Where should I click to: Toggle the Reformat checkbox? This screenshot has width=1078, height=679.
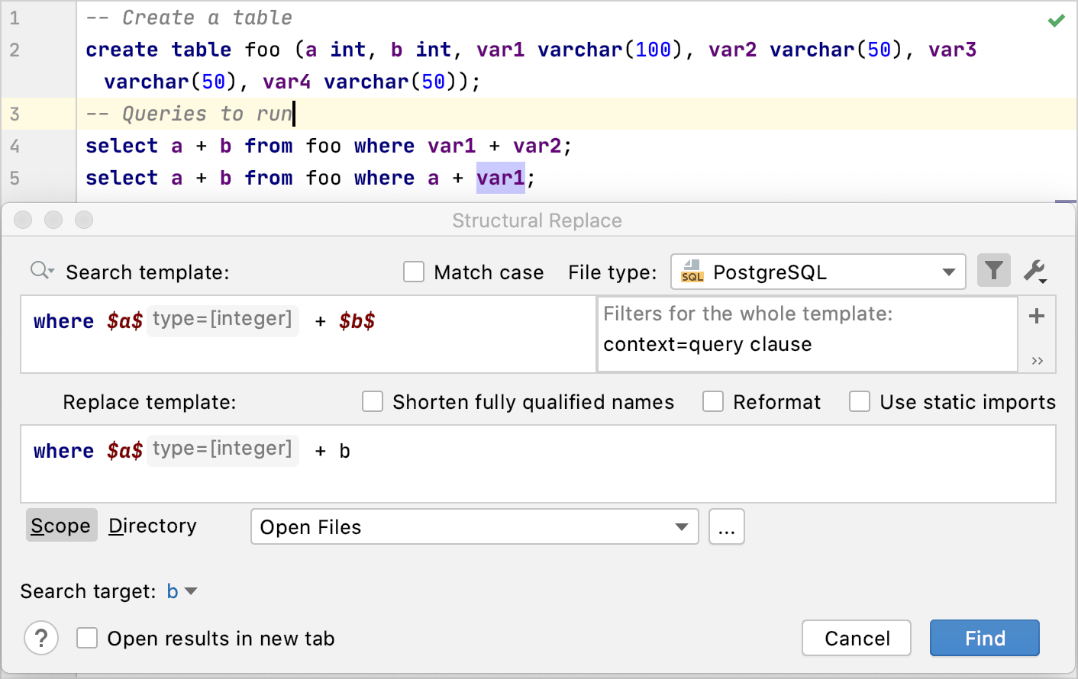713,402
